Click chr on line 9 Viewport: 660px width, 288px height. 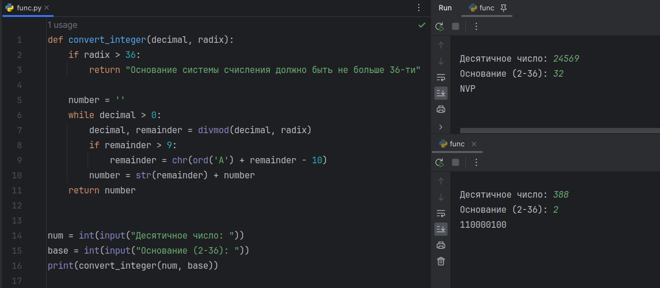(179, 160)
